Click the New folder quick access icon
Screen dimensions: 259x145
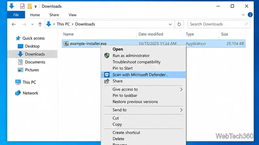pyautogui.click(x=30, y=6)
